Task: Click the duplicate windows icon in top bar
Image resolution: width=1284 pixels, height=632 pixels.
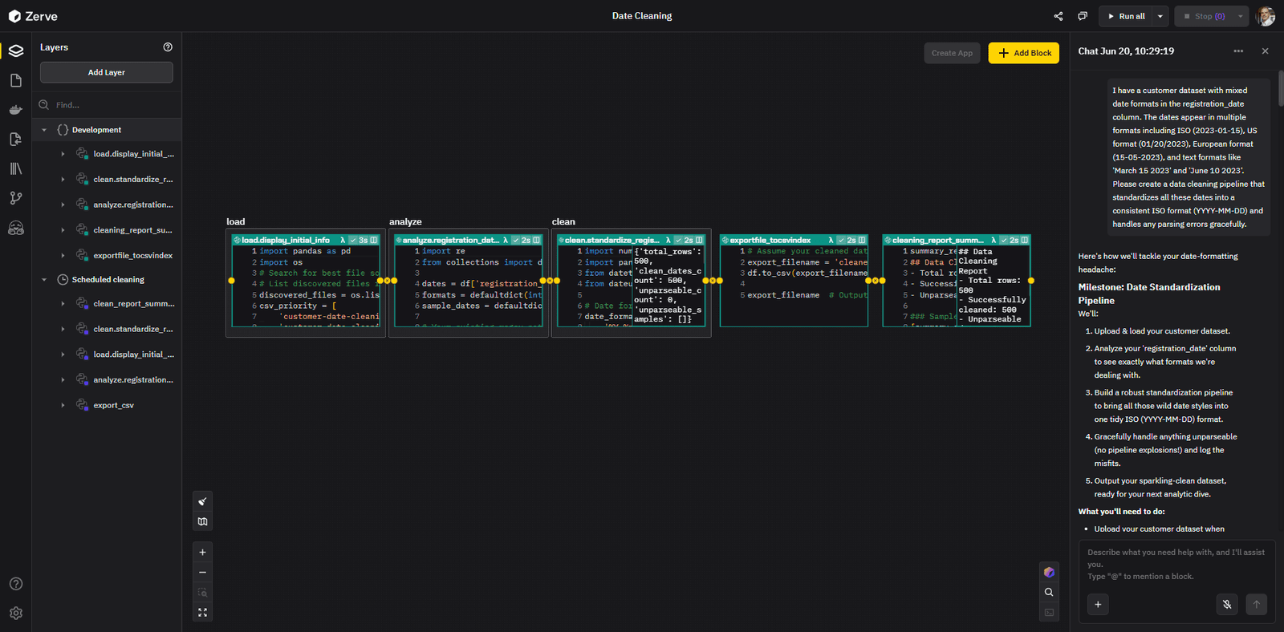Action: pos(1083,16)
